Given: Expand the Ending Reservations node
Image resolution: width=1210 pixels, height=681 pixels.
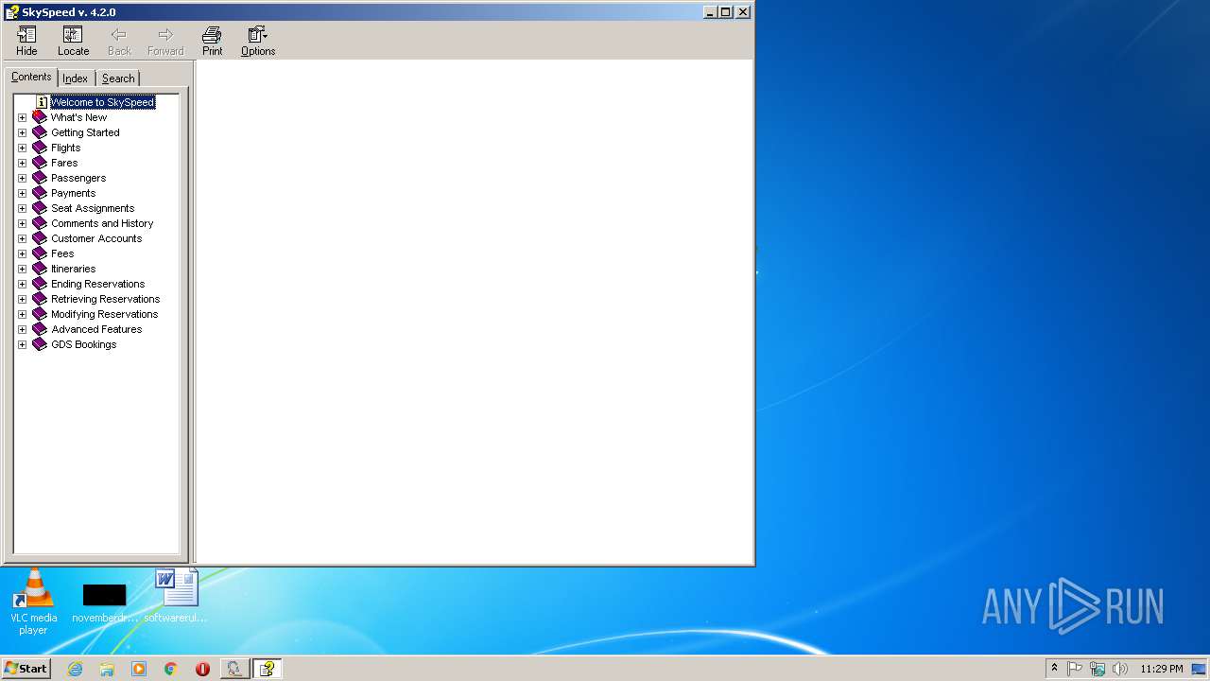Looking at the screenshot, I should coord(22,284).
